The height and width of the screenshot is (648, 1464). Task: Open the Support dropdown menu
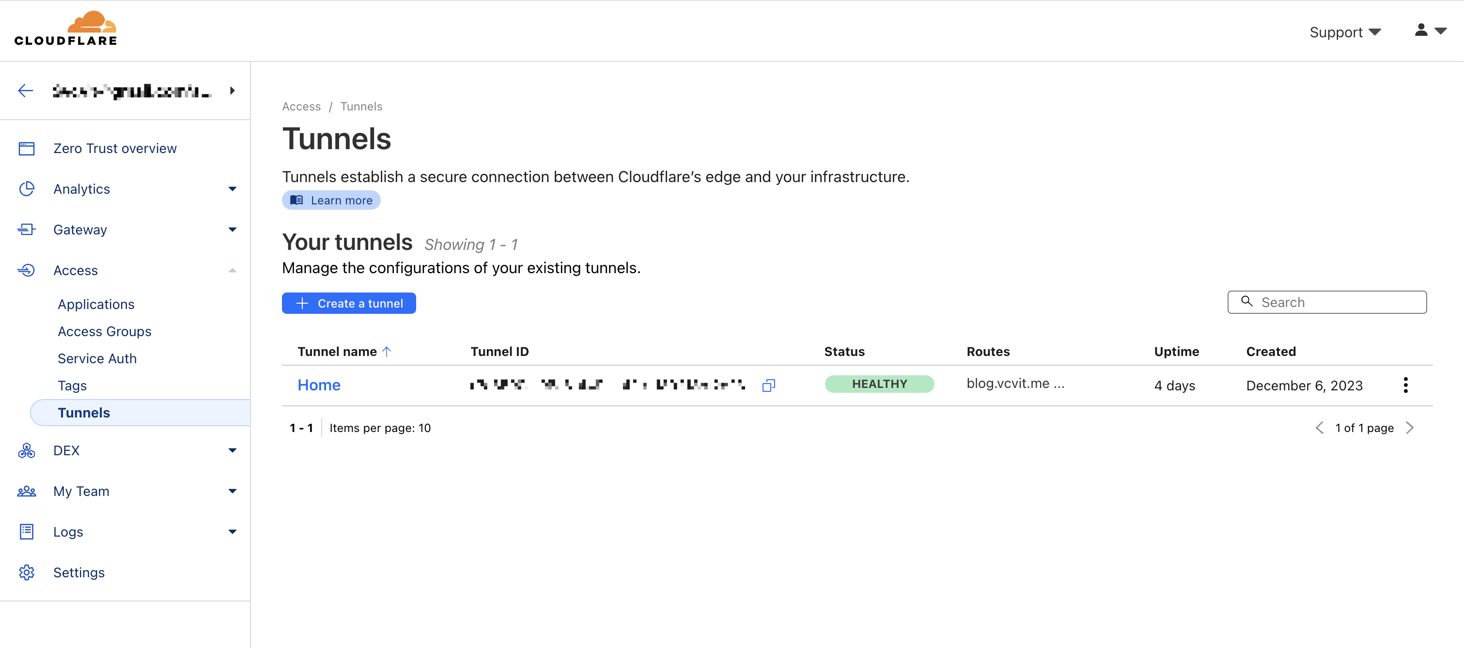click(x=1345, y=32)
